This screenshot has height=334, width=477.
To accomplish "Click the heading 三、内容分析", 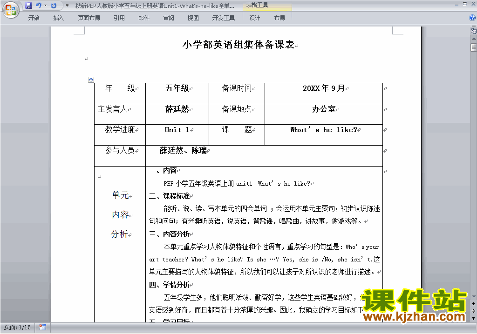I will [170, 234].
